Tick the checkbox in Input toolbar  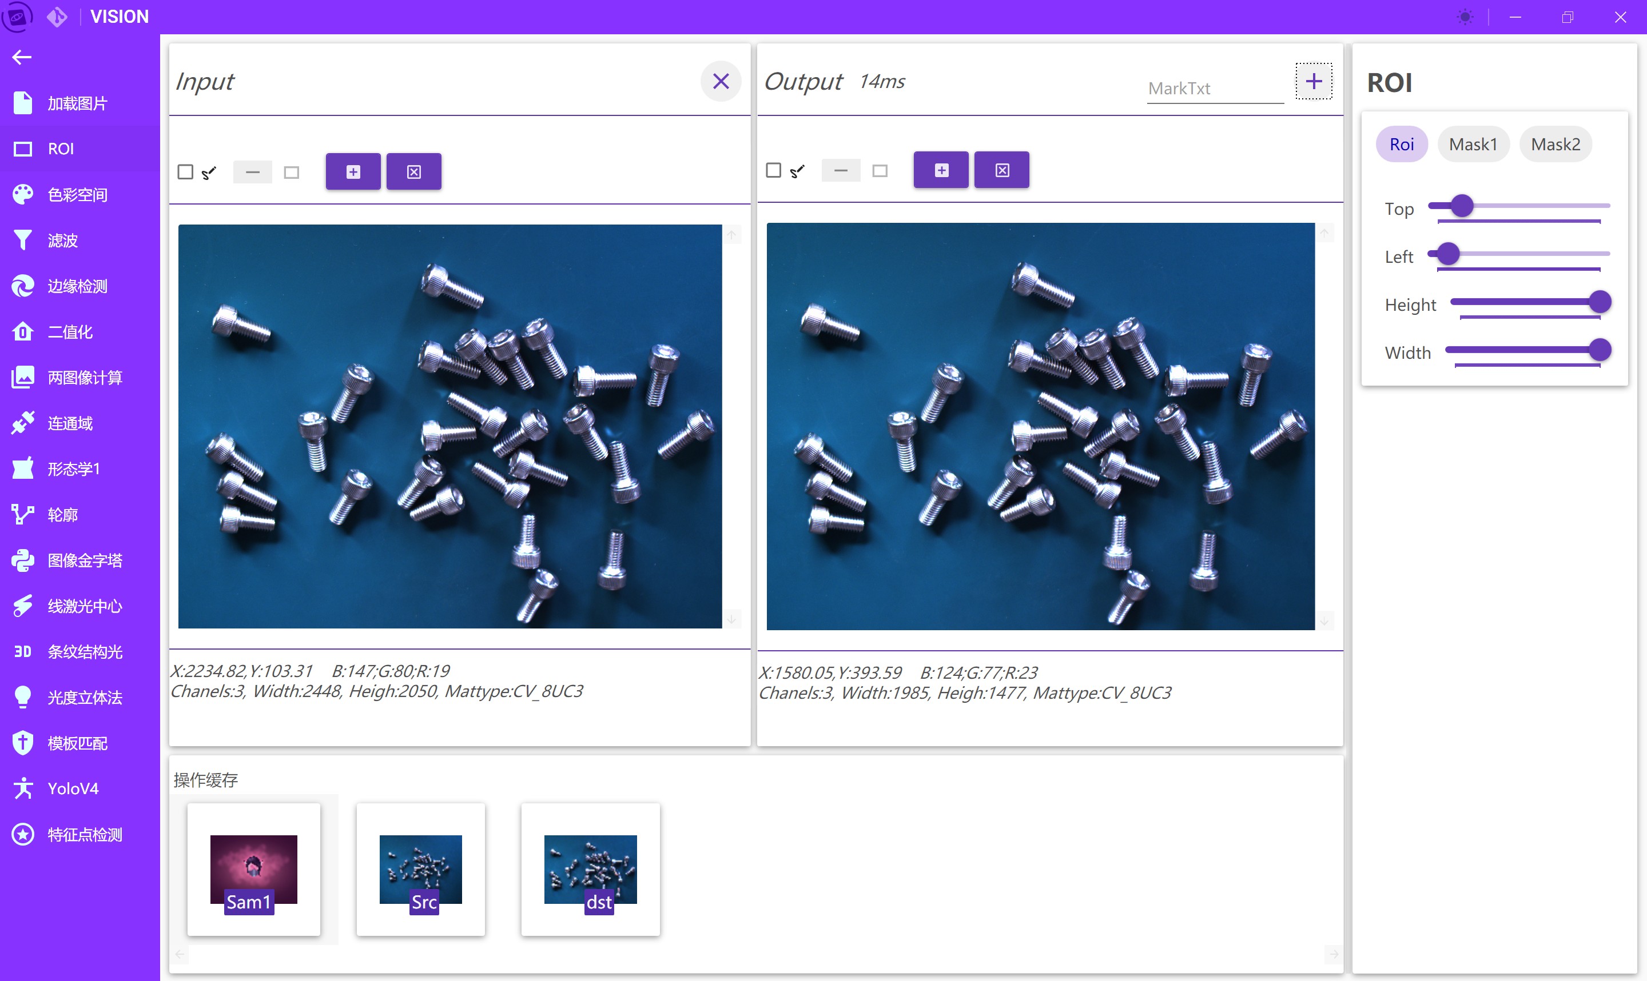[x=185, y=172]
